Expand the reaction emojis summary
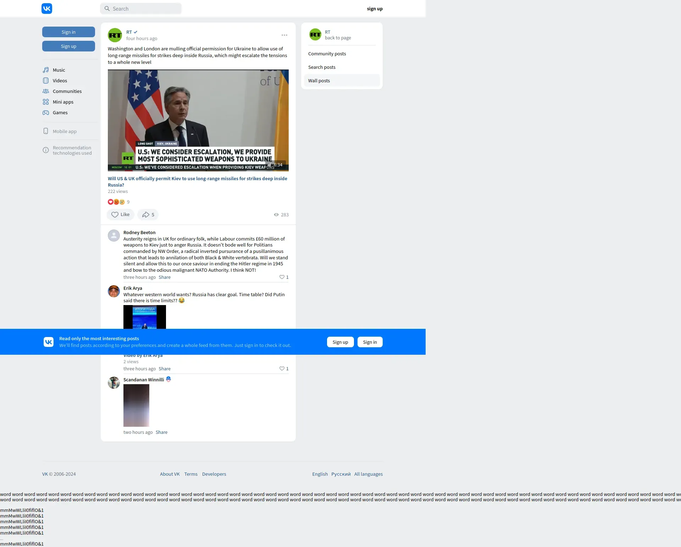681x547 pixels. click(116, 202)
